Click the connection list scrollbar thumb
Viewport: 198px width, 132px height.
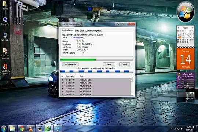point(132,79)
